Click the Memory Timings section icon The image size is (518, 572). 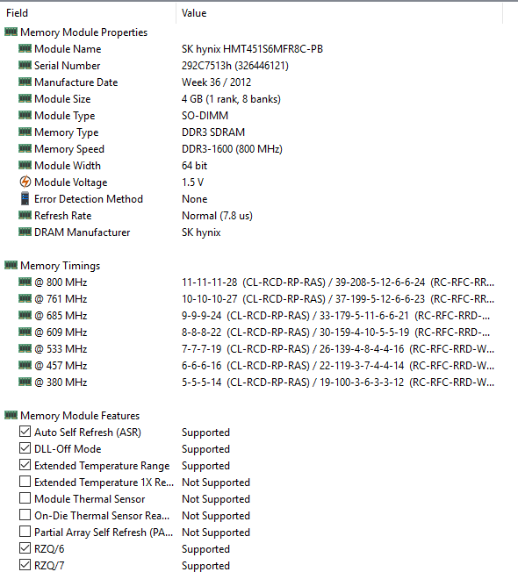(11, 265)
